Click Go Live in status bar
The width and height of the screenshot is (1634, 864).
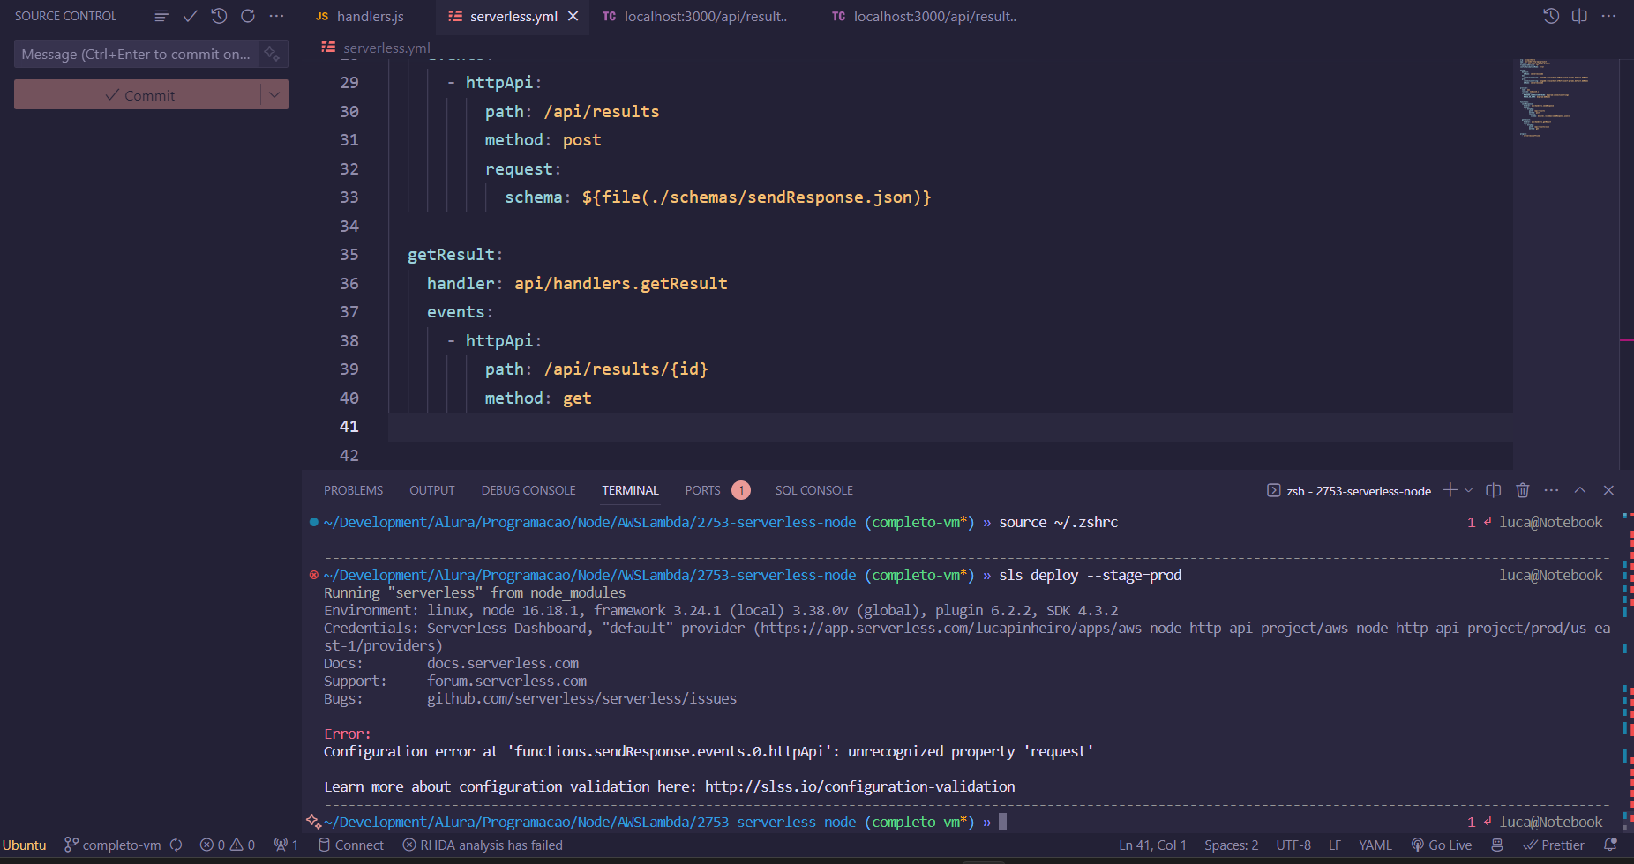pyautogui.click(x=1442, y=845)
